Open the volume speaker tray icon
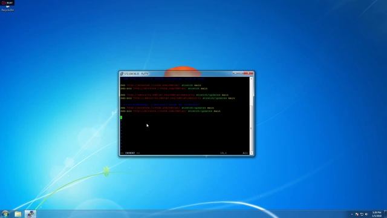 (366, 214)
